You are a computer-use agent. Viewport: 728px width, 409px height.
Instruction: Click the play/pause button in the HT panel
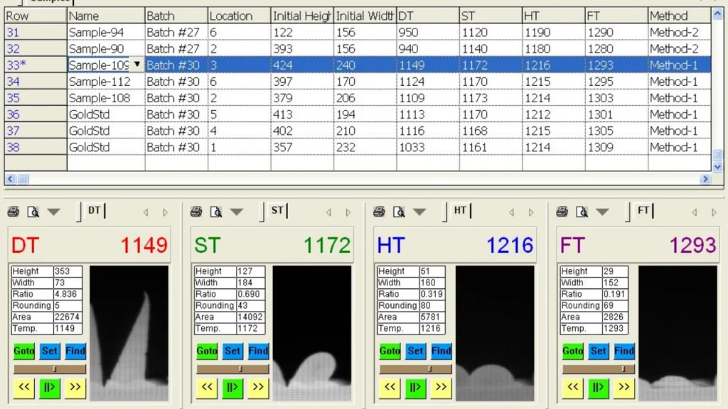(415, 388)
